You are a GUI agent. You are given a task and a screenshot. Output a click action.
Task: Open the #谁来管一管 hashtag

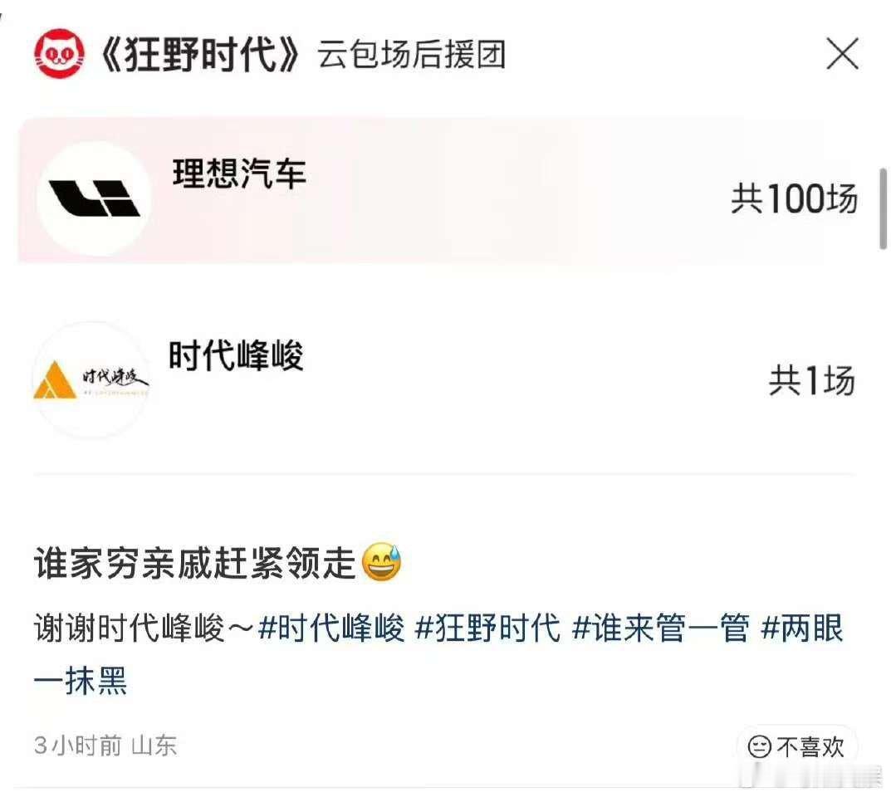(x=662, y=628)
